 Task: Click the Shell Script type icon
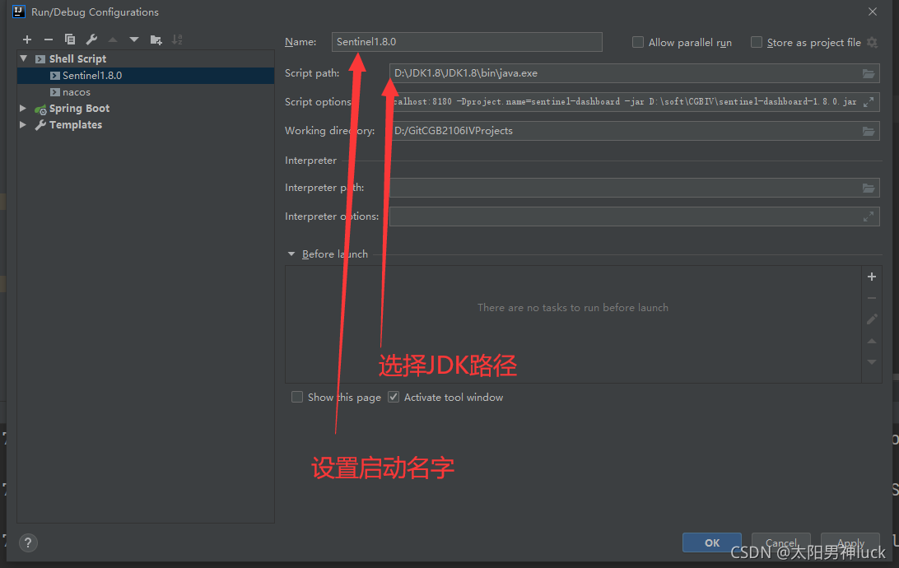coord(40,59)
